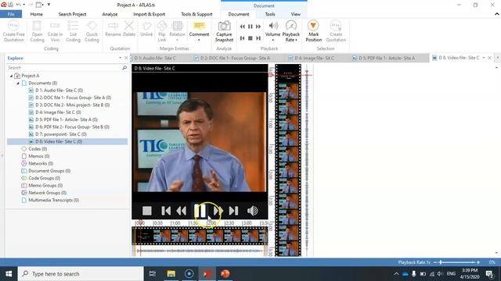Collapse the Documents (8) node
501x281 pixels.
click(x=18, y=84)
